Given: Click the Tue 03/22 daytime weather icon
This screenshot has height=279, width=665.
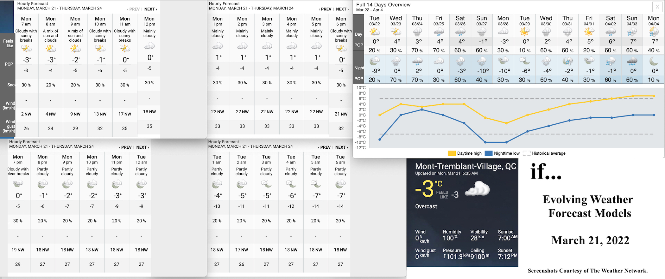Looking at the screenshot, I should 374,32.
